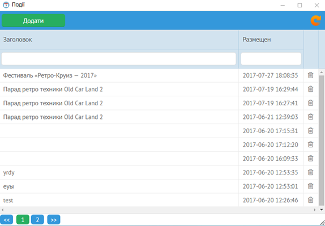Go to next pages with >> button
The width and height of the screenshot is (325, 226).
pos(54,220)
